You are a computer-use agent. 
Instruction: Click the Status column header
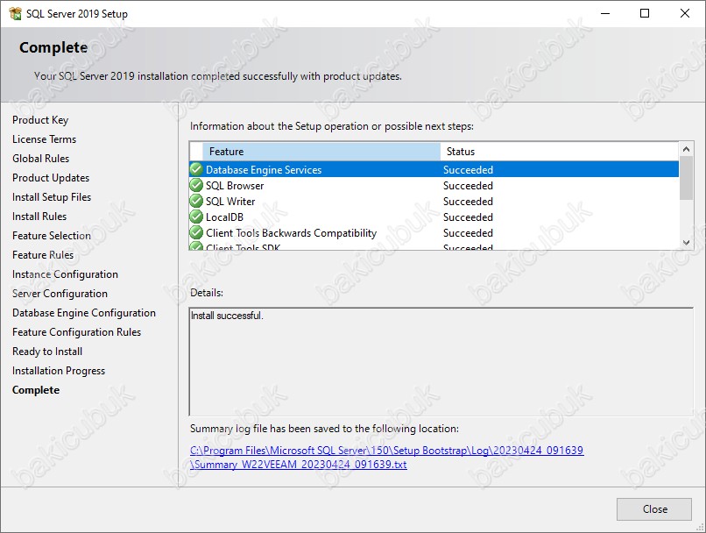pos(559,152)
